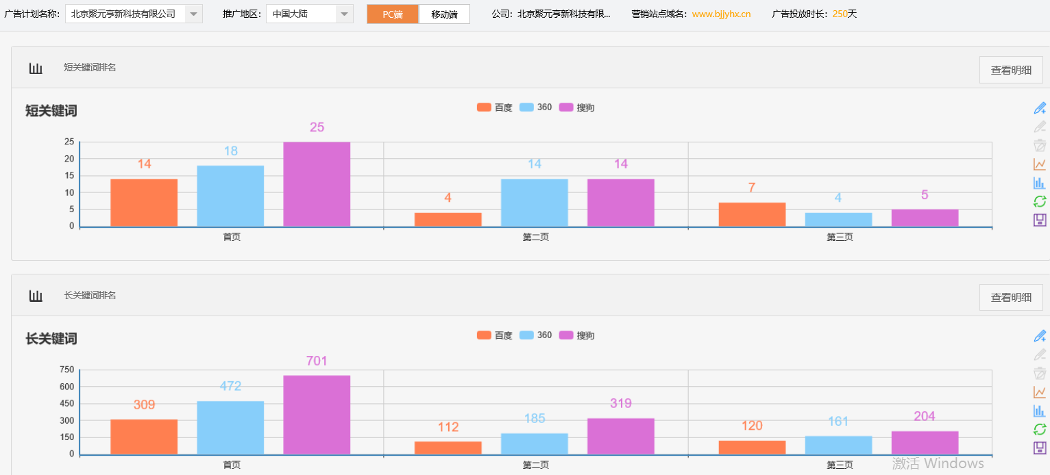Switch short keywords chart to line chart view
The image size is (1050, 475).
(x=1040, y=164)
